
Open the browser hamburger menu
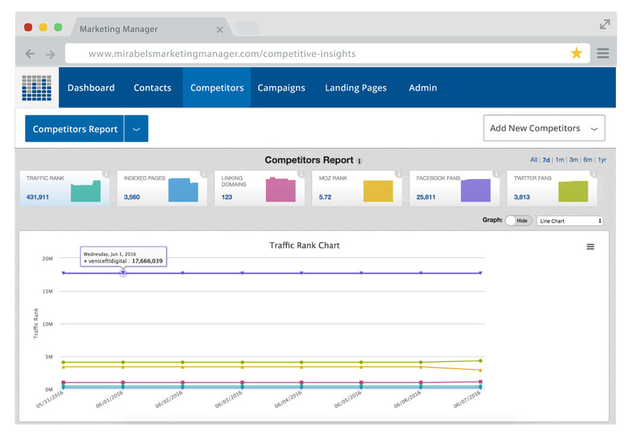[603, 53]
